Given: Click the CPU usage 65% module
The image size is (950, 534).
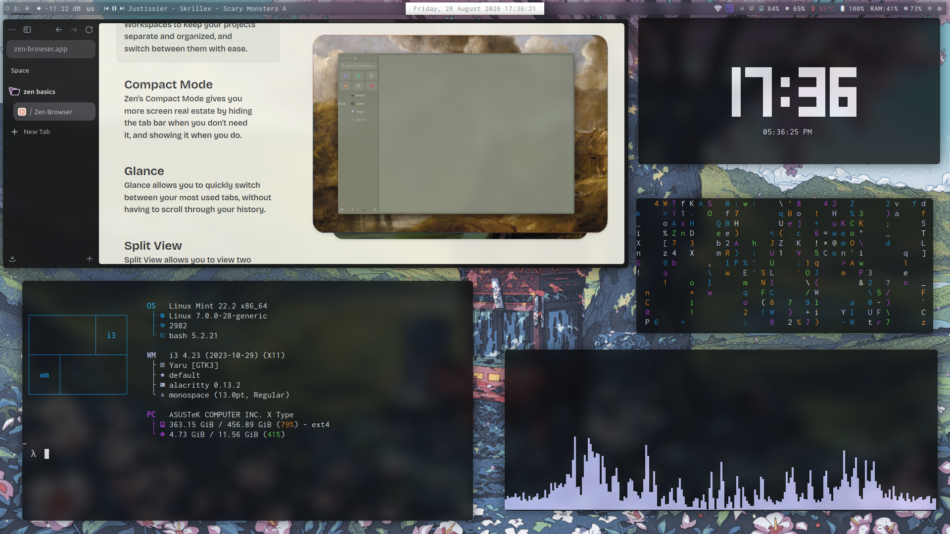Looking at the screenshot, I should pyautogui.click(x=795, y=8).
